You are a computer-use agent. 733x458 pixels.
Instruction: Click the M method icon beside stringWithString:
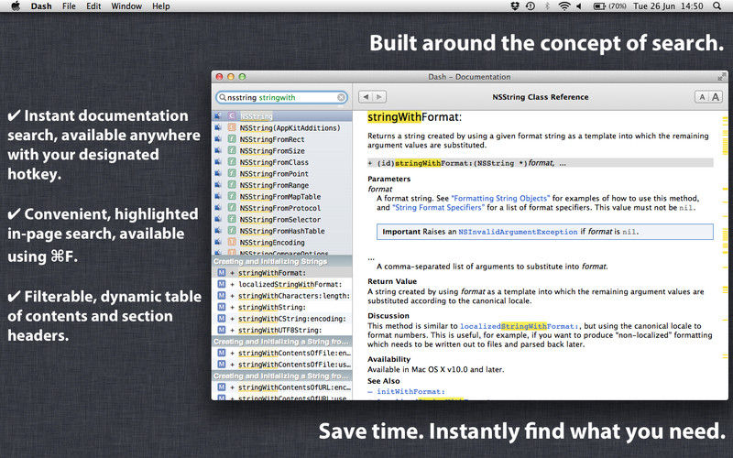[222, 307]
